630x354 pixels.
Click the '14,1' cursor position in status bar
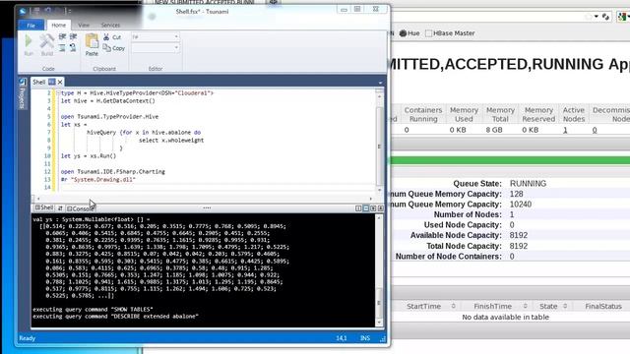click(342, 338)
